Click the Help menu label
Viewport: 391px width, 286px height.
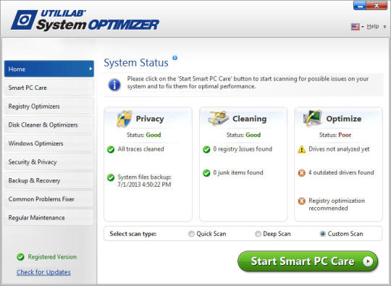click(373, 27)
